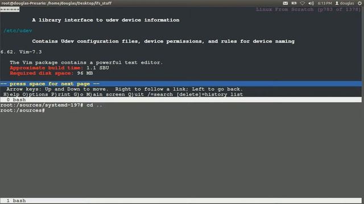Viewport: 364px width, 204px height.
Task: Click 'Q)uit' in the Lynx command line
Action: 136,95
